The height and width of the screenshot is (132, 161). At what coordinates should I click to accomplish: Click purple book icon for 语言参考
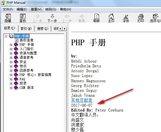click(16, 58)
